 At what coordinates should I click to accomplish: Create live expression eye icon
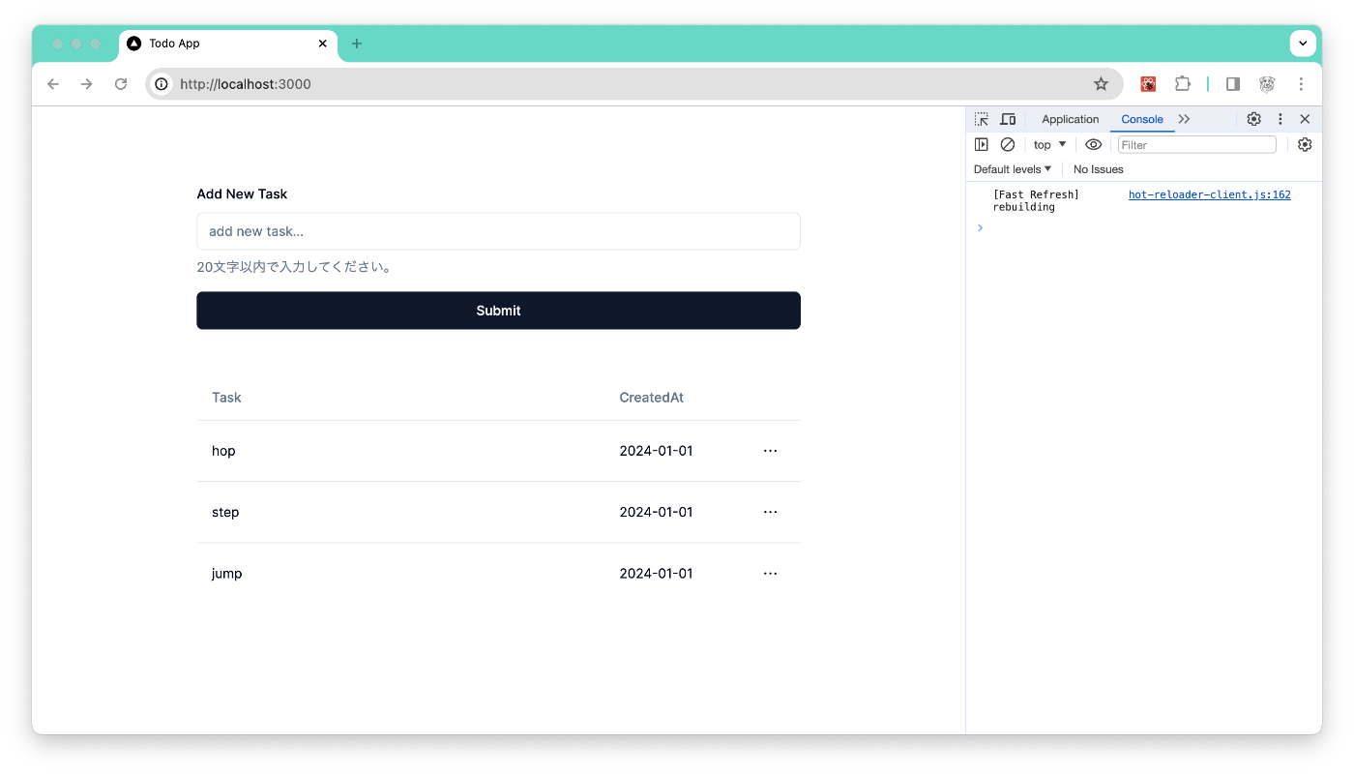1093,144
